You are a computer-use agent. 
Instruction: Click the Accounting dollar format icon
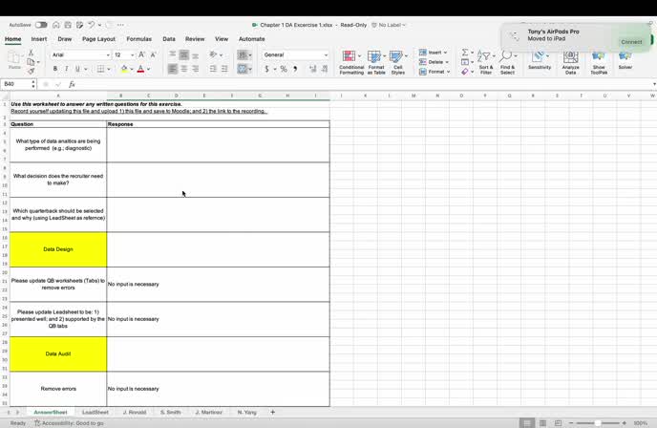[x=266, y=69]
